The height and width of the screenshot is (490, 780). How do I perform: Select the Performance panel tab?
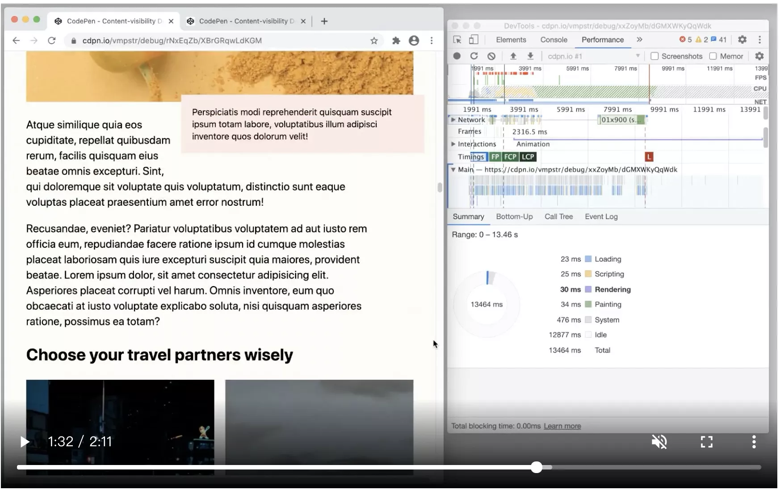pyautogui.click(x=602, y=40)
